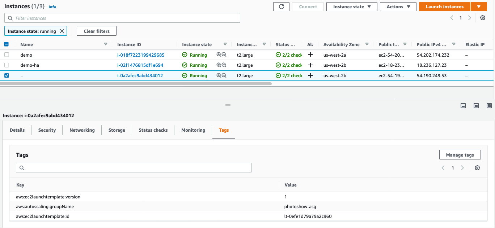Switch to the Status checks tab
Screen dimensions: 495x228
pos(153,130)
